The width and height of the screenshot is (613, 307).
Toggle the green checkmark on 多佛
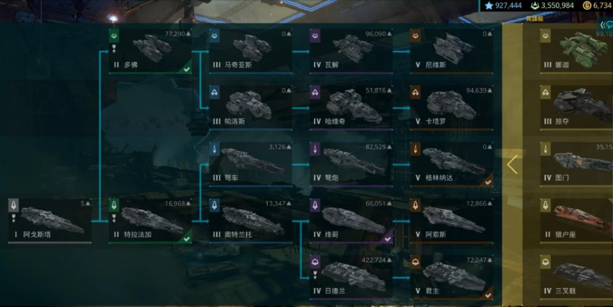pos(187,69)
